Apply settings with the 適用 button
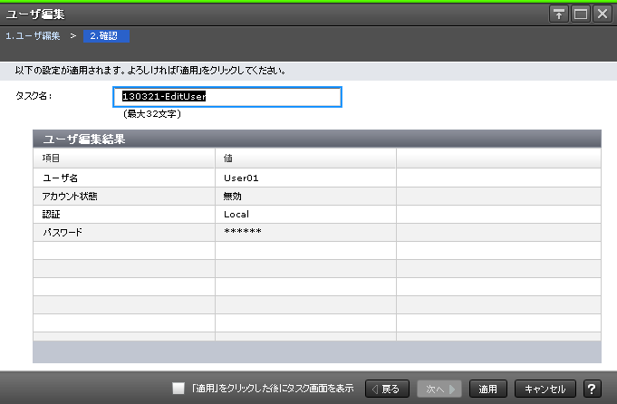 (488, 389)
